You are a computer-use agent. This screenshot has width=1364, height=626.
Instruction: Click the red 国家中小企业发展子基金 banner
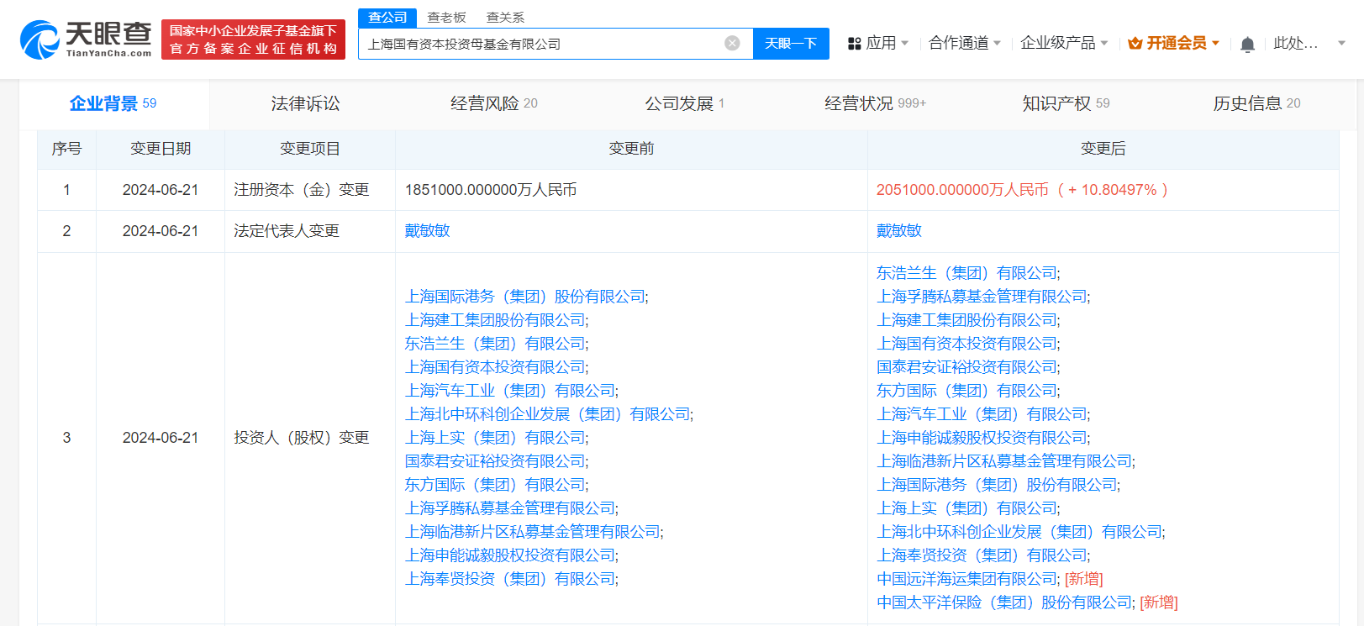(x=253, y=39)
